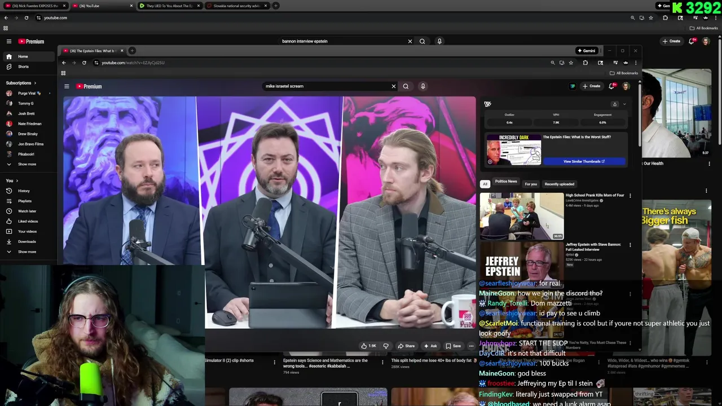The width and height of the screenshot is (722, 406).
Task: Click the Share button under video
Action: (406, 346)
